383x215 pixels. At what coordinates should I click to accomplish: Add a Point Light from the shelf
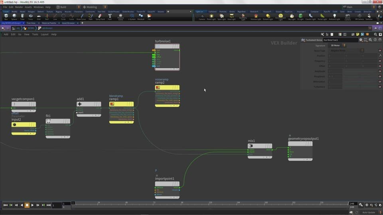(x=211, y=17)
